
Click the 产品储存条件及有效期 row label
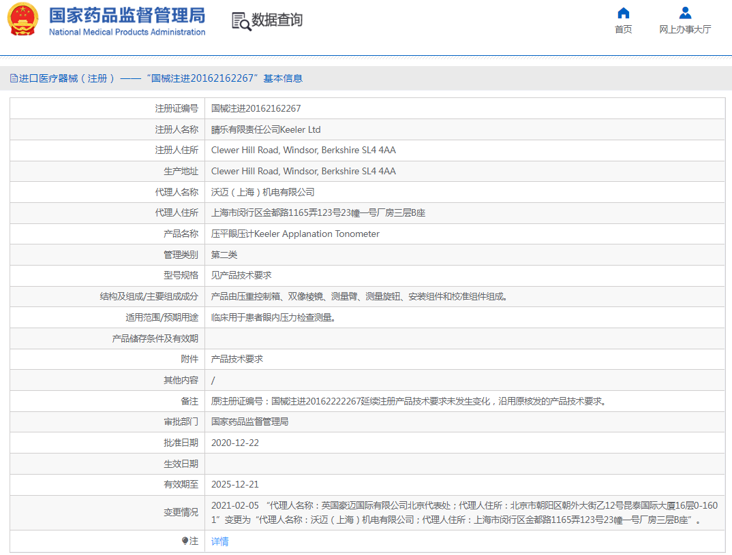point(155,338)
